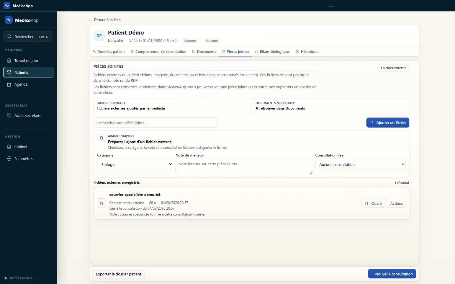Screen dimensions: 455x284
Task: Click the clock icon on Historique tab
Action: tap(297, 51)
